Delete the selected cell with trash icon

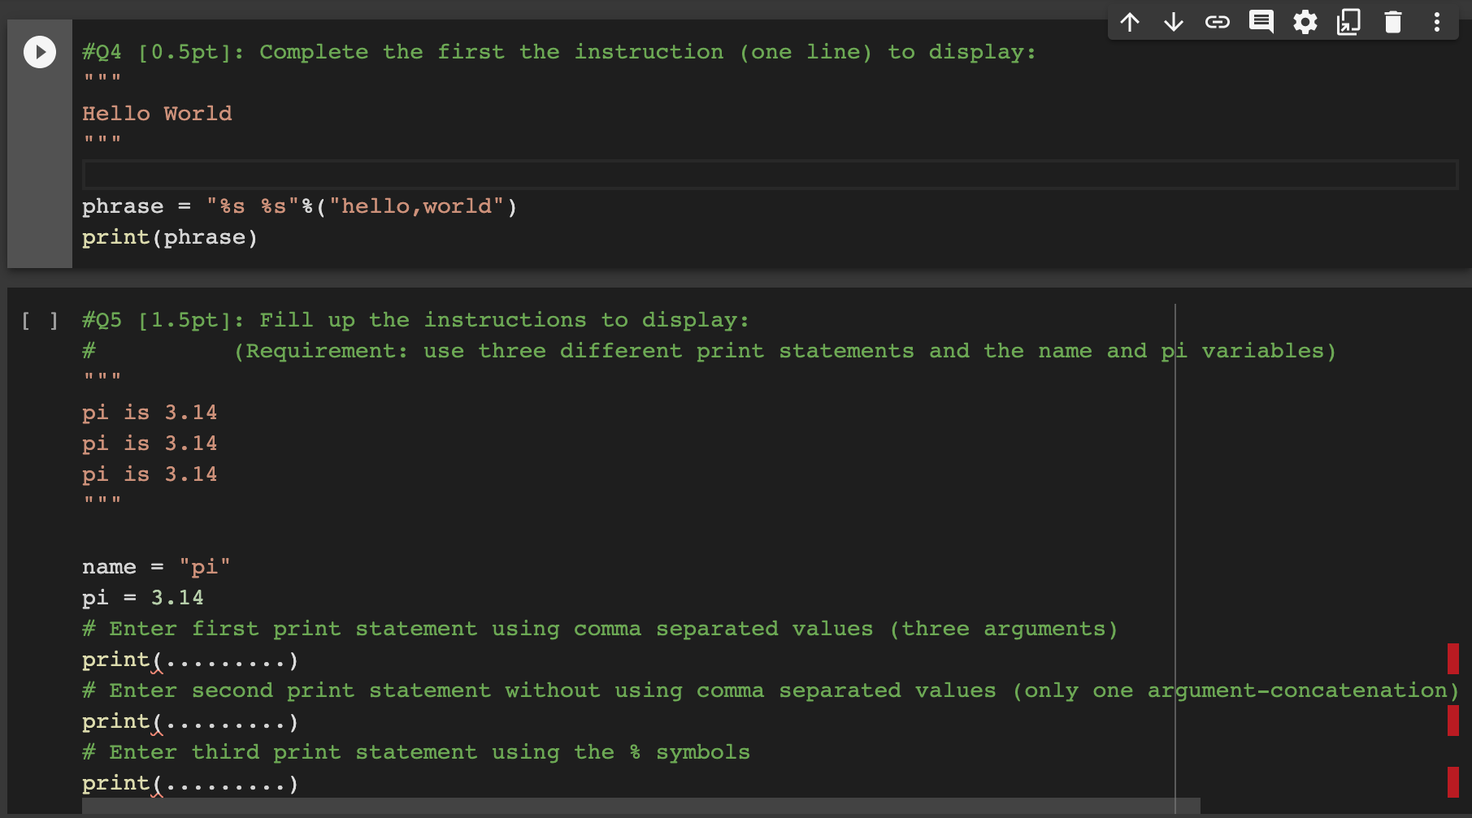pos(1393,22)
